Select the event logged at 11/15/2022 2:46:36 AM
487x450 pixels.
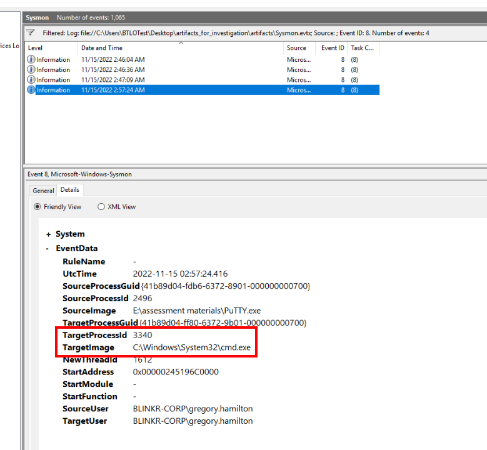pos(203,69)
